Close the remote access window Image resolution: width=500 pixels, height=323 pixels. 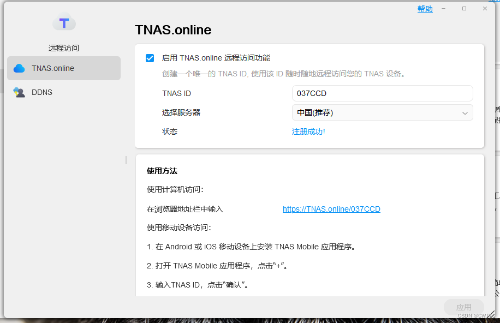click(x=485, y=9)
